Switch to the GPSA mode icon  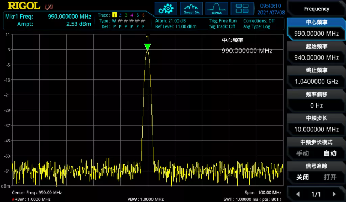tap(217, 9)
